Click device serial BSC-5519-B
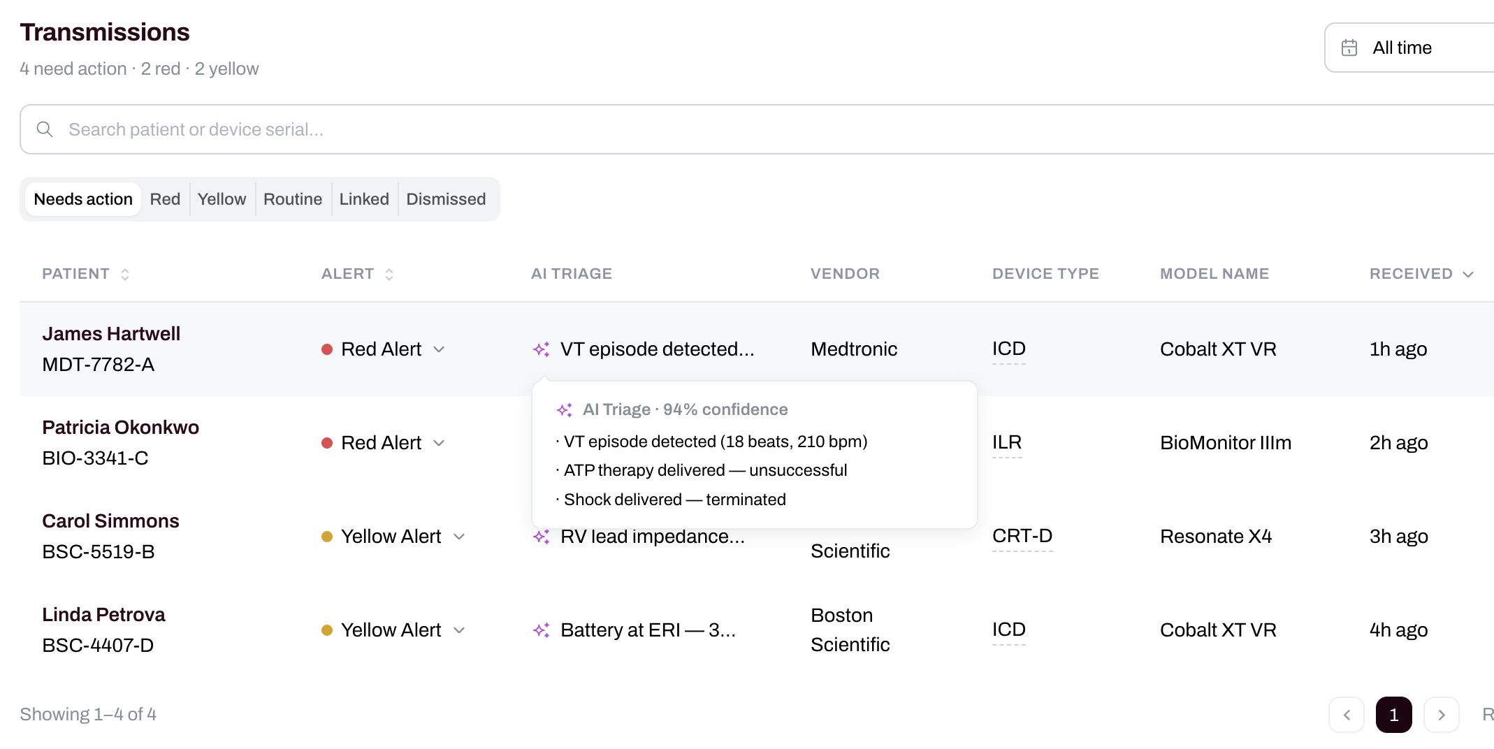The image size is (1494, 749). coord(98,552)
